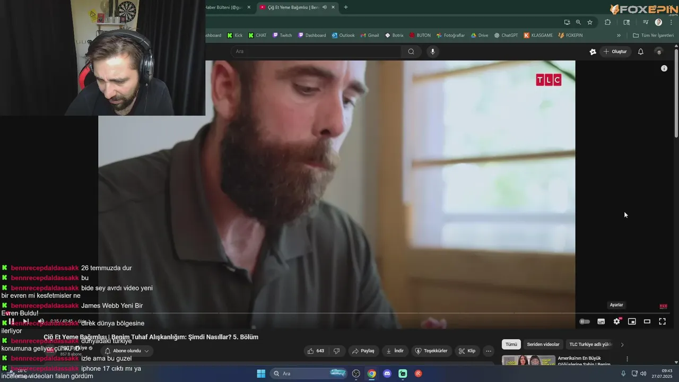Open the browser extensions puzzle icon

click(608, 22)
